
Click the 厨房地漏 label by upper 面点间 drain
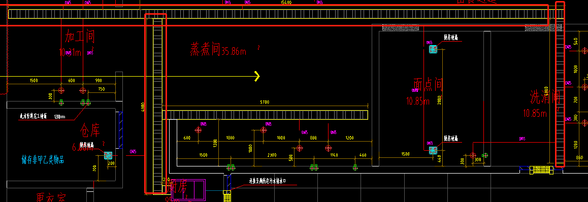(450, 38)
